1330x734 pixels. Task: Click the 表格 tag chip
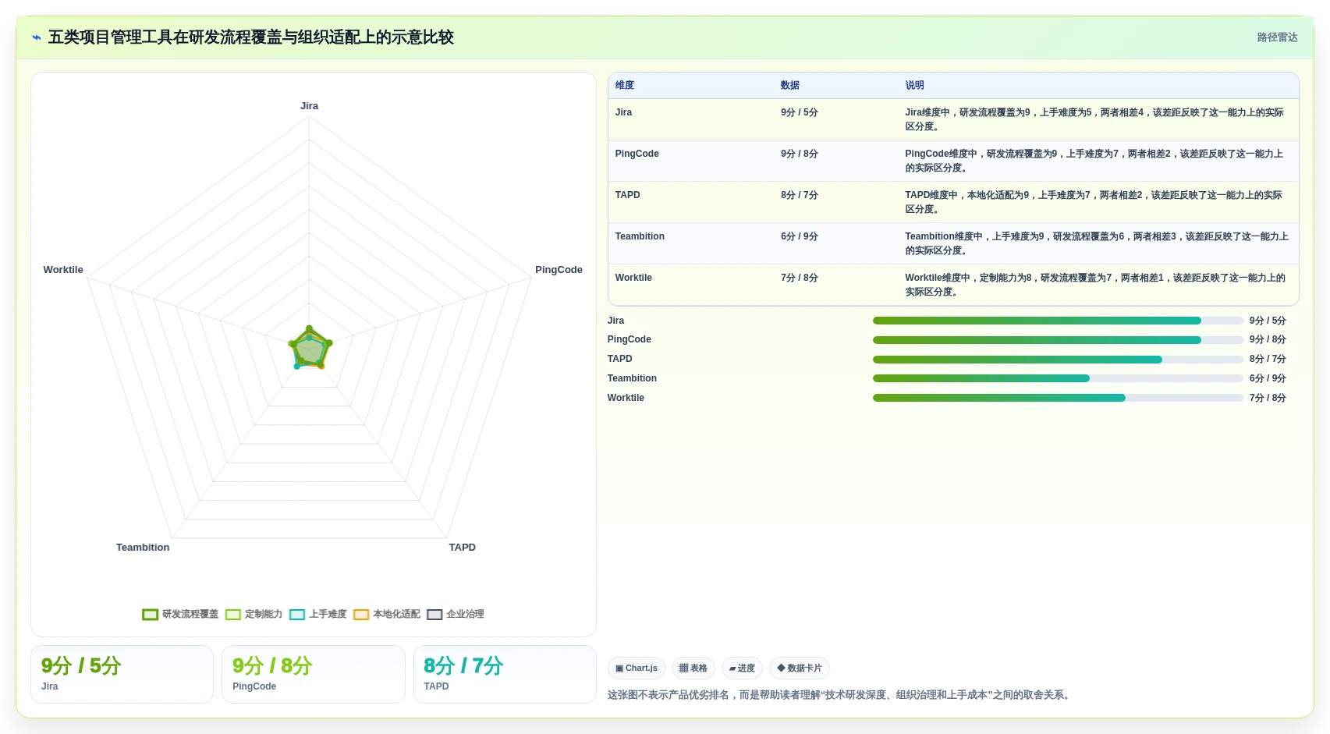693,668
